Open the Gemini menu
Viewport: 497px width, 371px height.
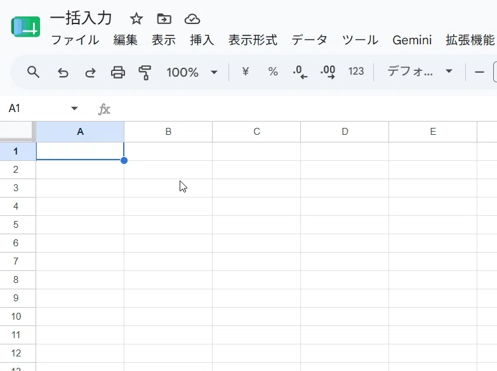pyautogui.click(x=412, y=40)
